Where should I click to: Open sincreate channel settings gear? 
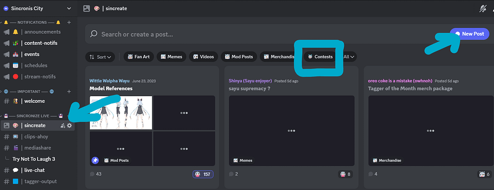(69, 126)
